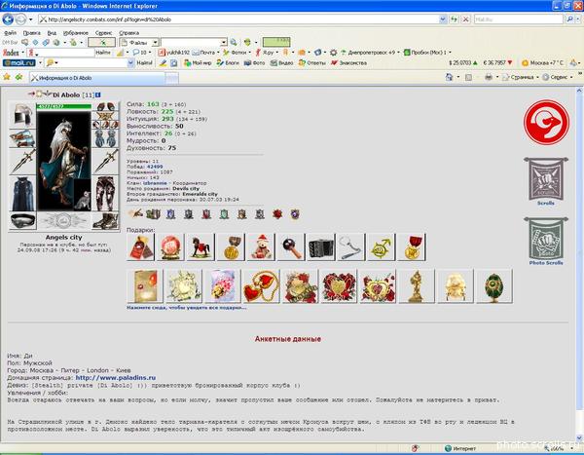Open the Почта toolbar button
The height and width of the screenshot is (455, 584).
coord(204,53)
